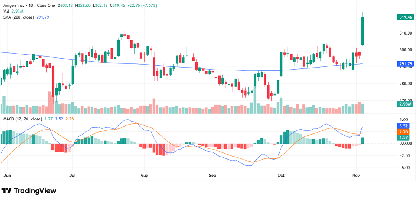Image resolution: width=419 pixels, height=201 pixels.
Task: Click the 2.93M volume value tag
Action: click(405, 104)
